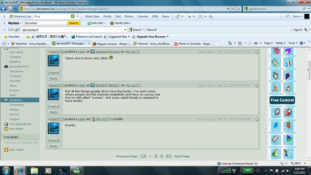Screen dimensions: 311x175
Task: Select Feedback in the left sidebar
Action: [x=16, y=100]
